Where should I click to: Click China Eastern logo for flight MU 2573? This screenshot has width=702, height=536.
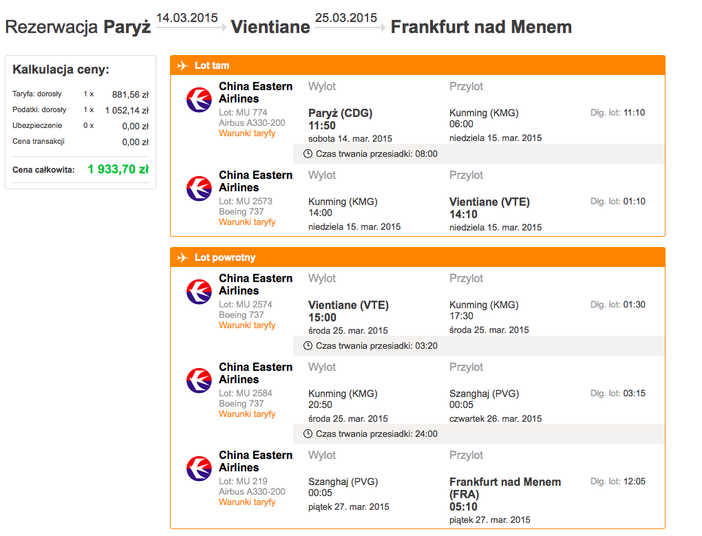tap(199, 189)
